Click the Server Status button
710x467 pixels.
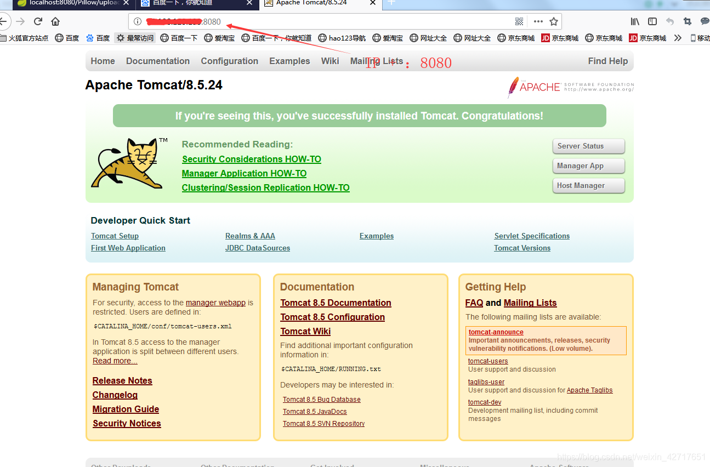589,146
